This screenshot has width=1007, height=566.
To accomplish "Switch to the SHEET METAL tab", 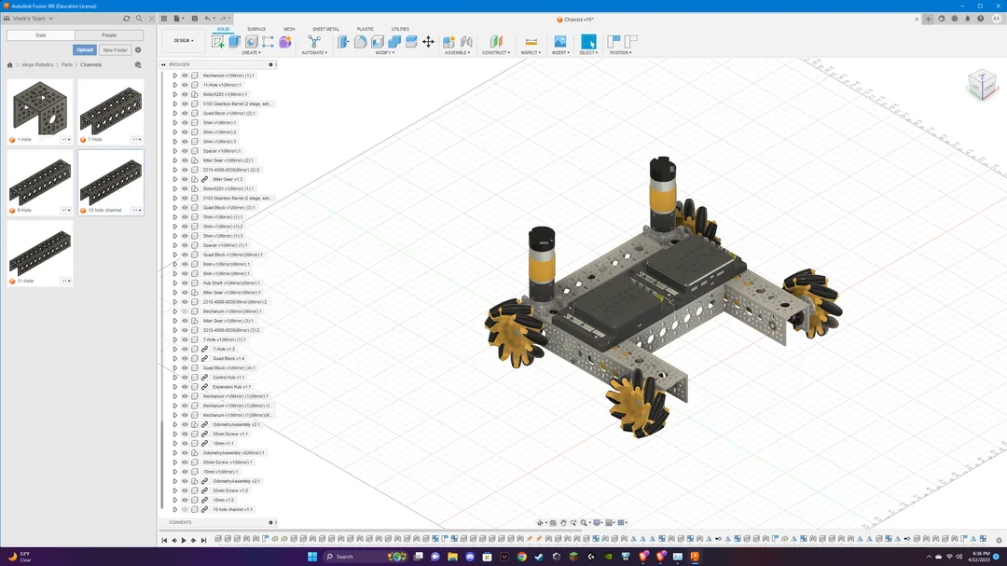I will 325,29.
